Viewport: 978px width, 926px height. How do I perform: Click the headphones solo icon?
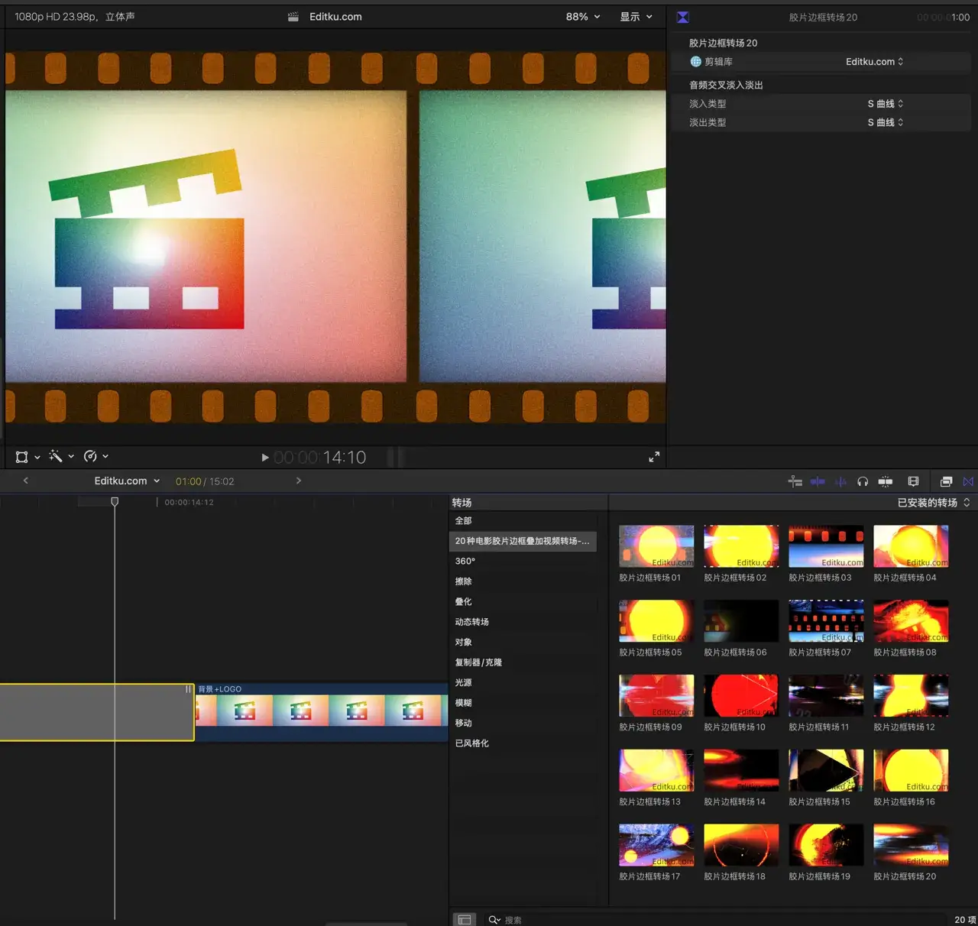tap(863, 481)
